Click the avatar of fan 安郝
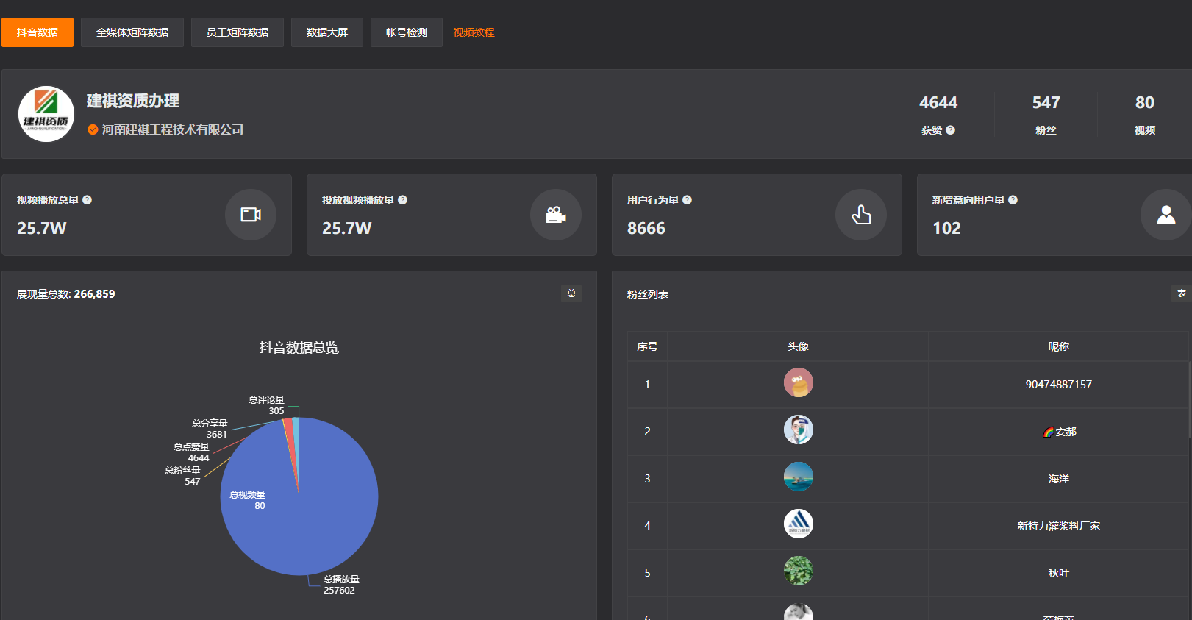 798,430
